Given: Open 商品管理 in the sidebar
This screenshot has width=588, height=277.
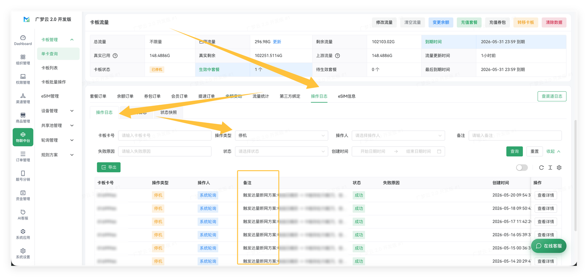Looking at the screenshot, I should pos(23,118).
